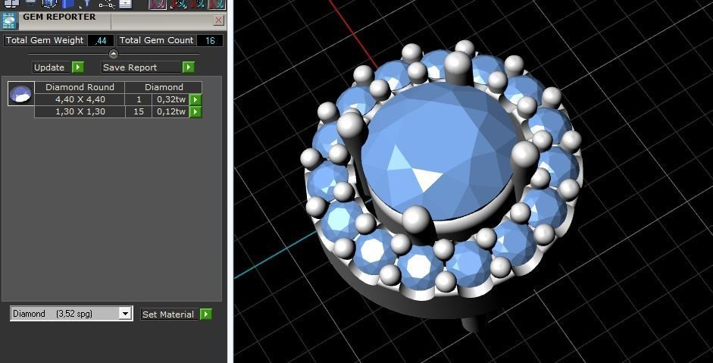Close the Gem Reporter panel

(x=219, y=20)
